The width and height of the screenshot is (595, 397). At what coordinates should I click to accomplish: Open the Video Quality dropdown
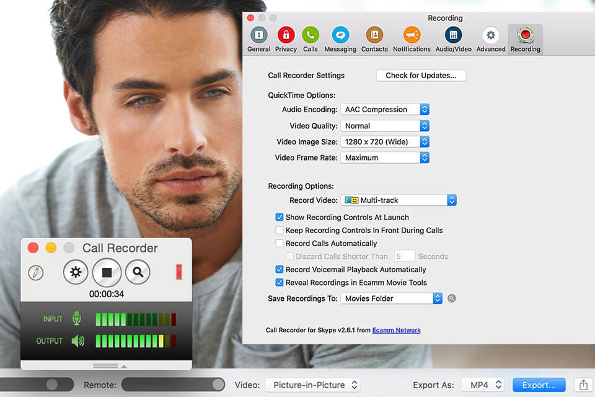(x=385, y=126)
